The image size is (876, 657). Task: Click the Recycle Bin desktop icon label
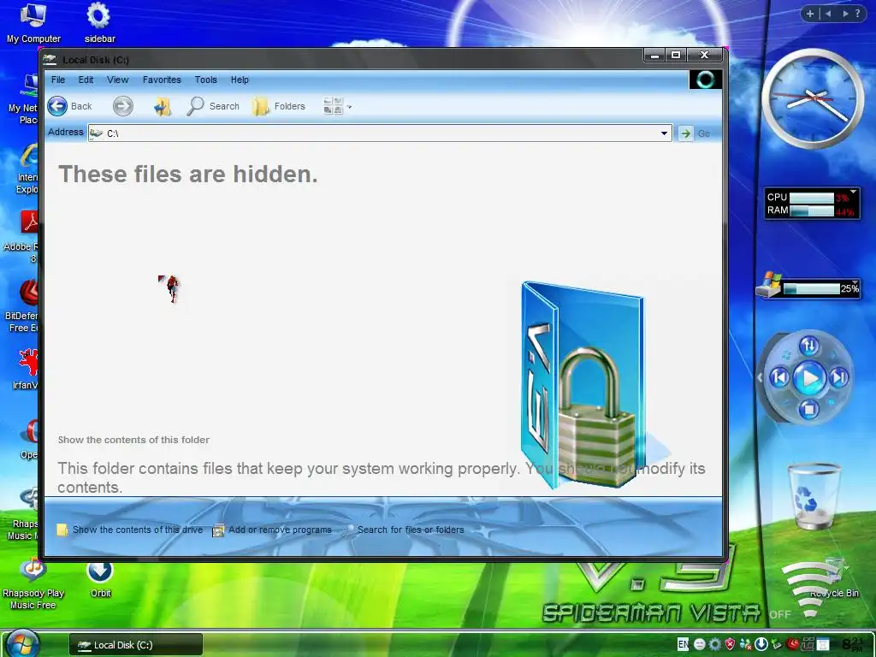(834, 593)
